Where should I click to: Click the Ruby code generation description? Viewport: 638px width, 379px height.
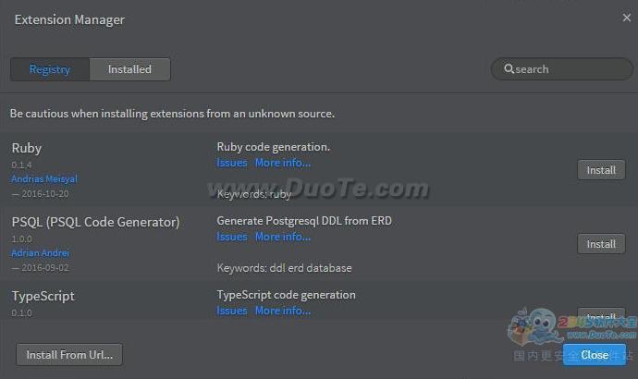point(274,147)
